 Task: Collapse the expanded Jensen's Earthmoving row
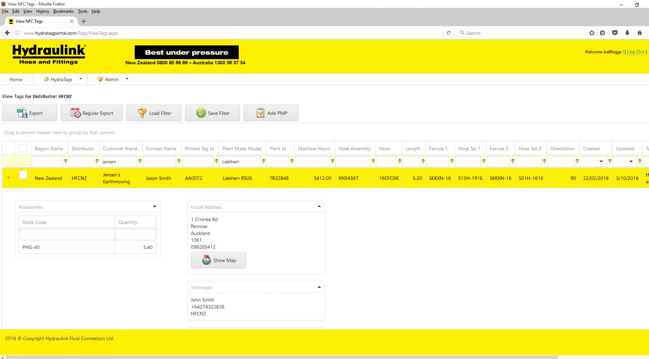[x=9, y=178]
